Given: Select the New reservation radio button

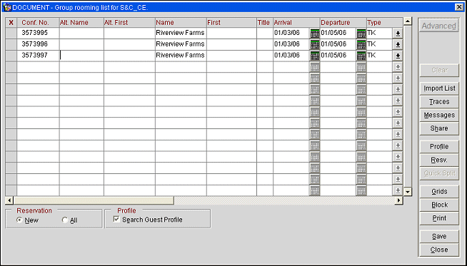Looking at the screenshot, I should coord(19,220).
